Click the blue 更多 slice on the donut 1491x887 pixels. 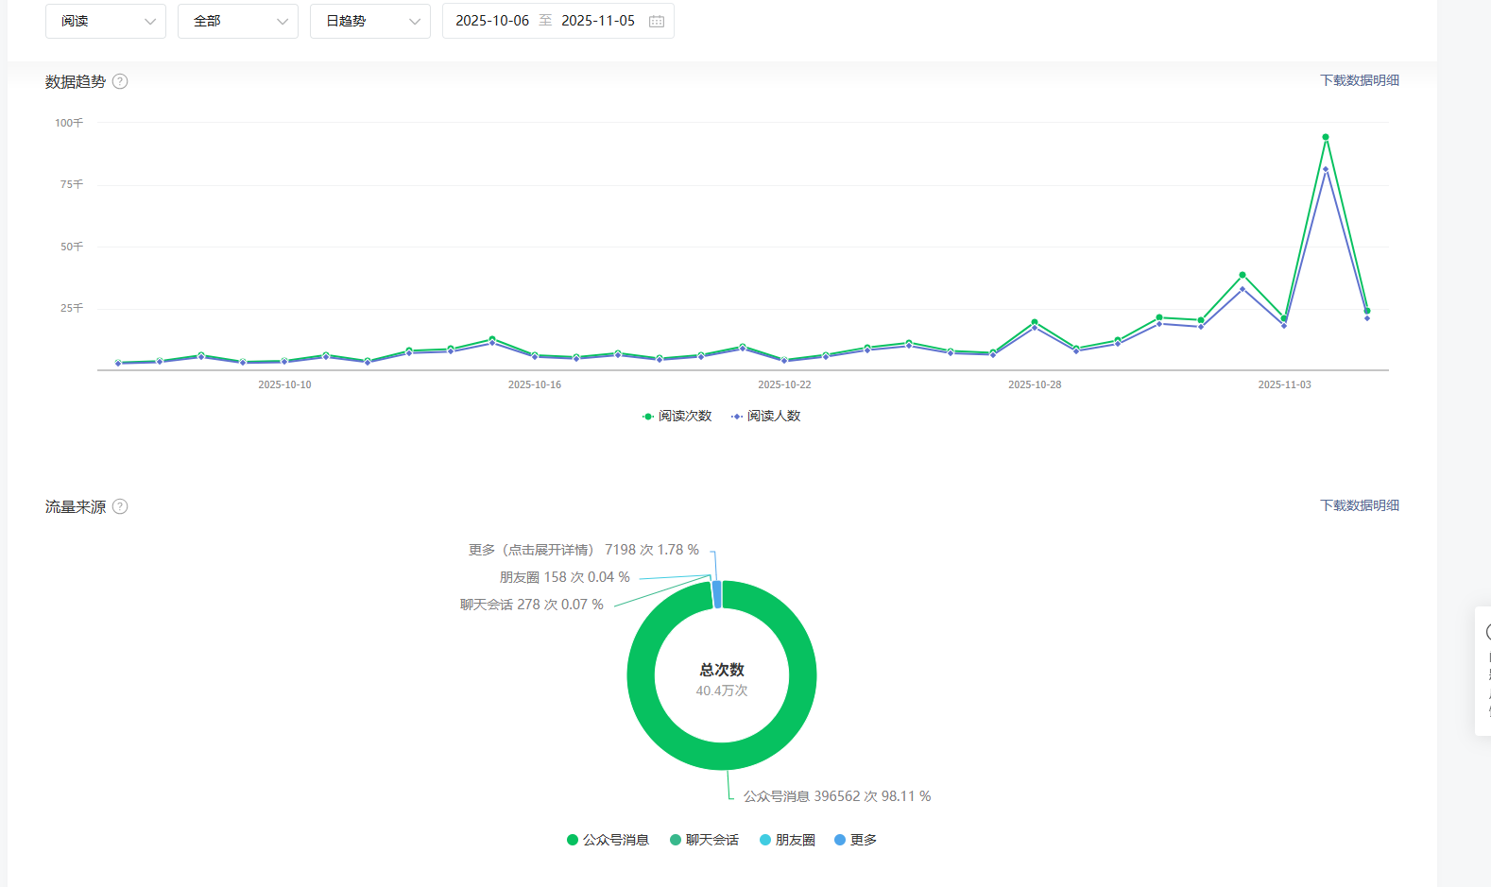[x=717, y=594]
